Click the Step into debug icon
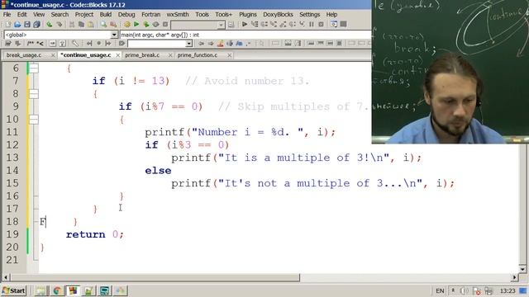This screenshot has height=297, width=529. pos(274,24)
